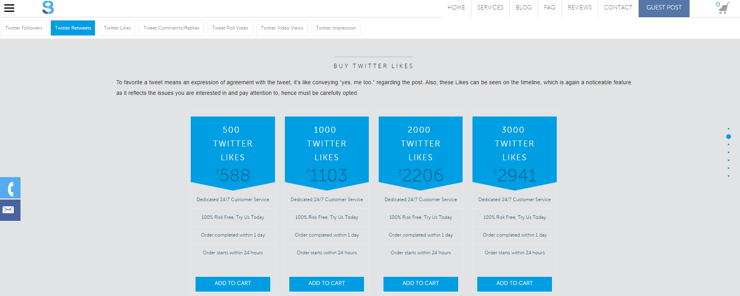740x296 pixels.
Task: Open the shopping cart icon
Action: pos(724,8)
